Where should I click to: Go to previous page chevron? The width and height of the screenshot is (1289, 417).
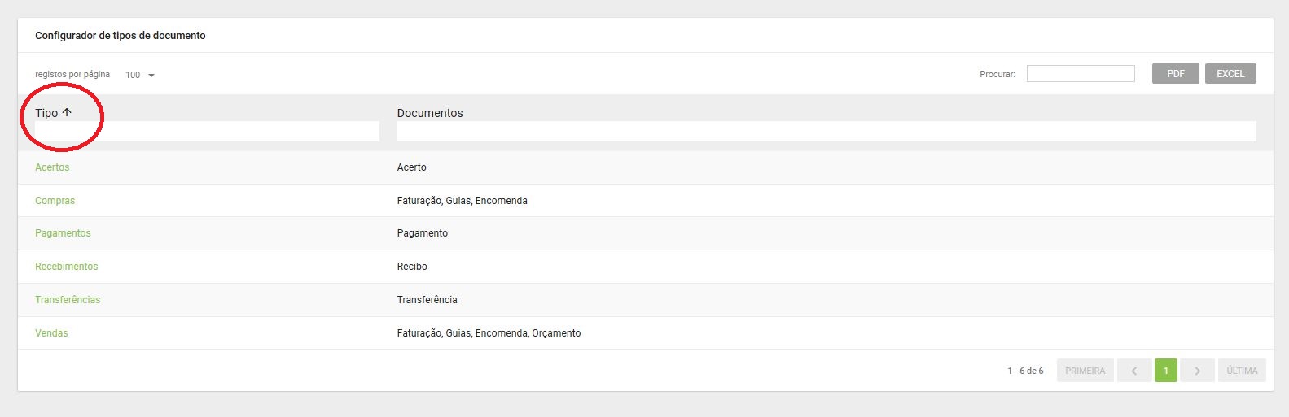(1134, 371)
